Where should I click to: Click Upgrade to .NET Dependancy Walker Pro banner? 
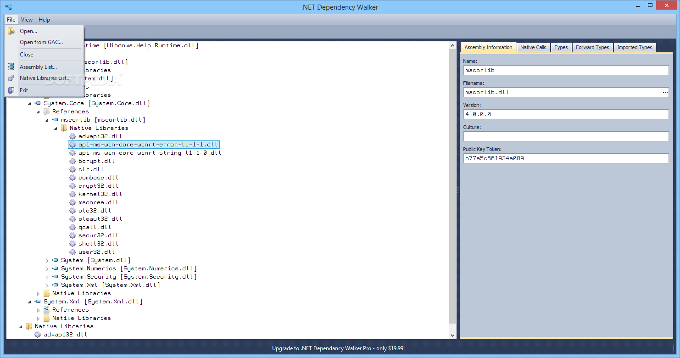point(338,348)
